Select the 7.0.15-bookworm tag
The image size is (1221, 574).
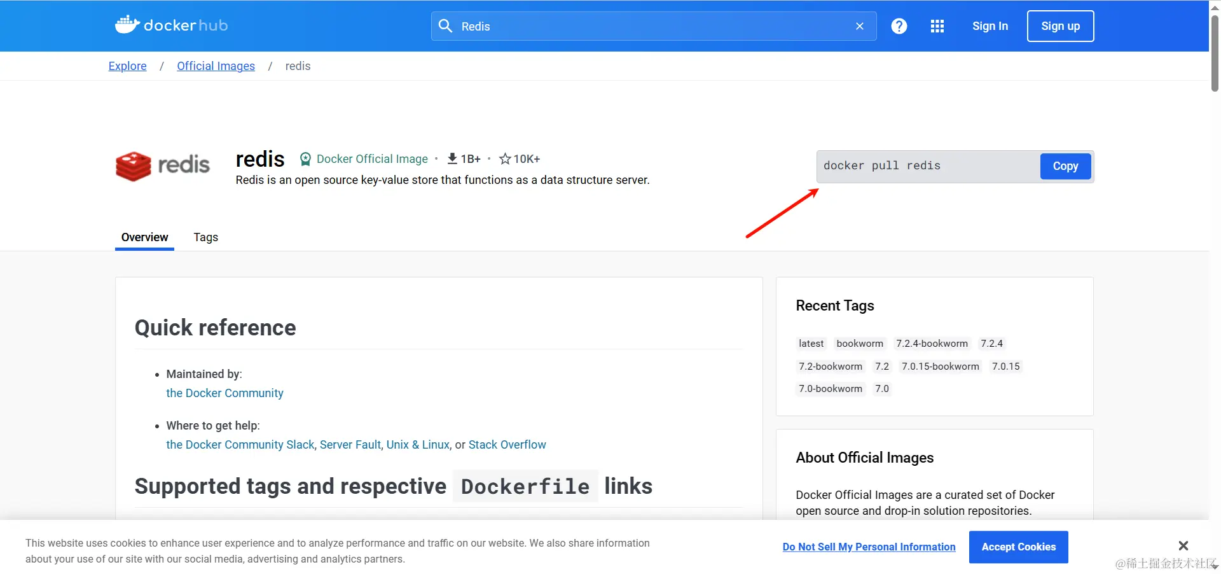[941, 367]
